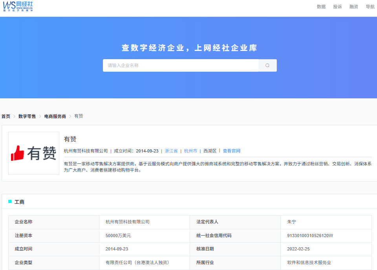The height and width of the screenshot is (270, 377).
Task: Select 导航 in the top navigation
Action: tap(370, 7)
